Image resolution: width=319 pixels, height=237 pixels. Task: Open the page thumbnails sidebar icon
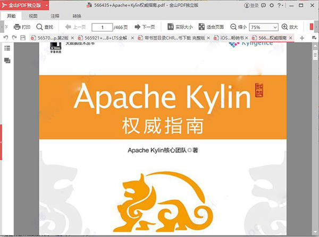point(7,61)
